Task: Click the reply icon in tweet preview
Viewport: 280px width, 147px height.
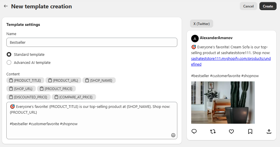Action: coord(194,131)
